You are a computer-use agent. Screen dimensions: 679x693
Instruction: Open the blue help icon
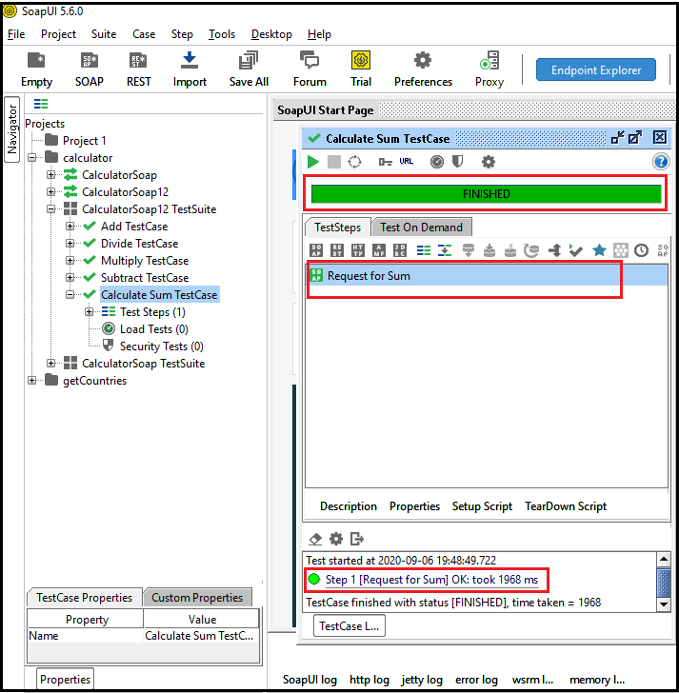661,162
